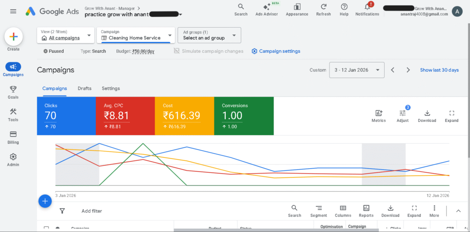Open the View All campaigns dropdown
This screenshot has width=470, height=232.
[x=66, y=35]
